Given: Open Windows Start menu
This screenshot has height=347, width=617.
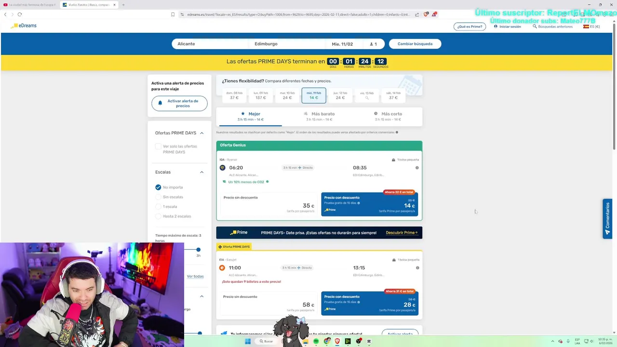Looking at the screenshot, I should pyautogui.click(x=248, y=341).
